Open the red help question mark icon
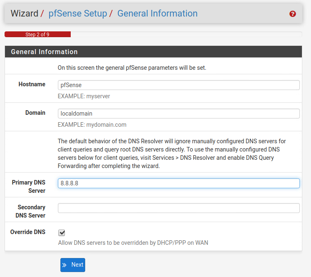 [x=292, y=14]
